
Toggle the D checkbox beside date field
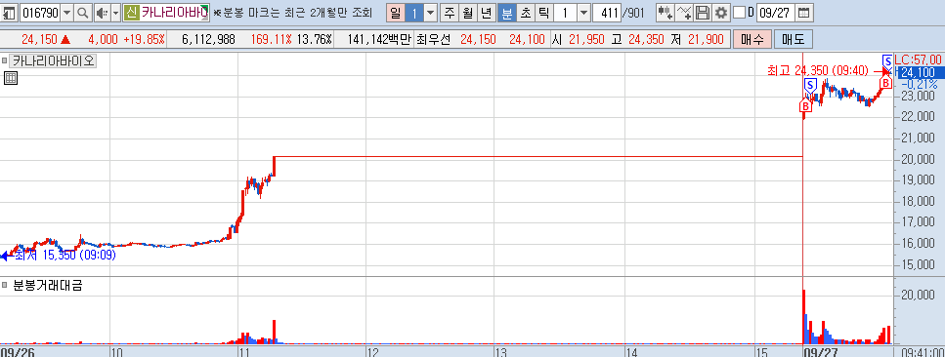(740, 12)
